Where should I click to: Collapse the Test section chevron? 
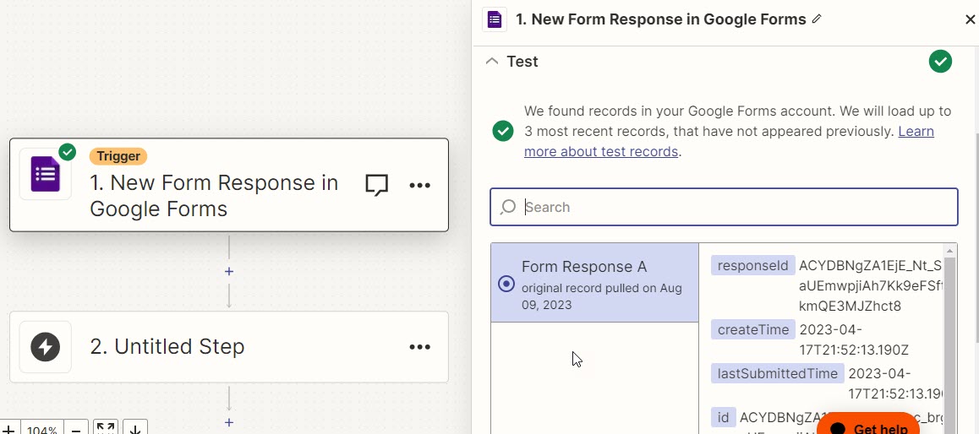(x=492, y=61)
